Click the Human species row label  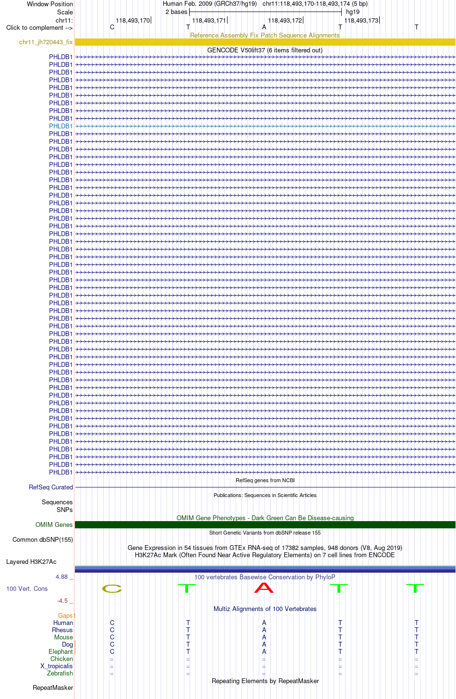(63, 623)
